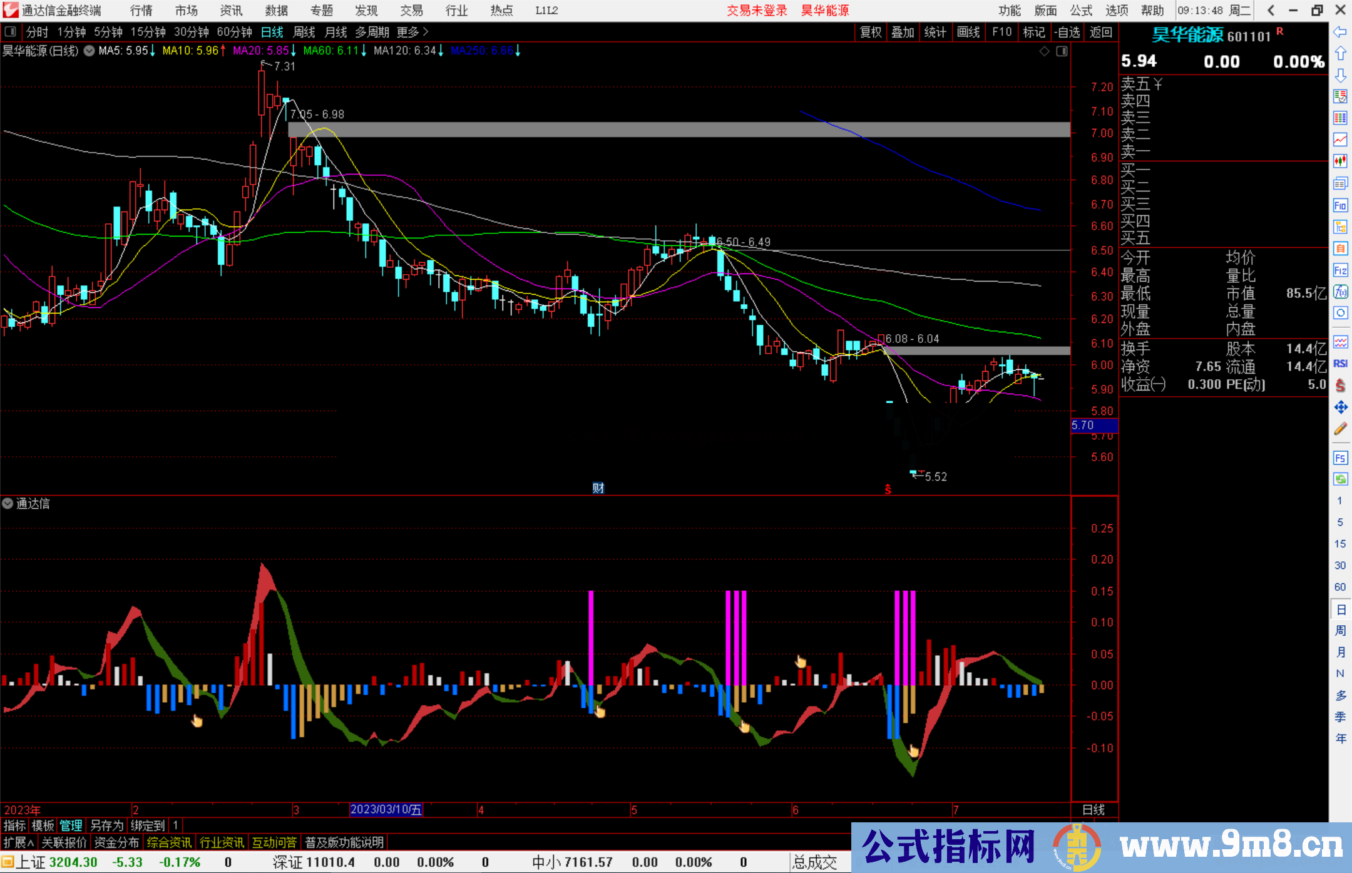This screenshot has width=1352, height=873.
Task: Collapse the 通达信 indicator panel arrow
Action: coord(8,504)
